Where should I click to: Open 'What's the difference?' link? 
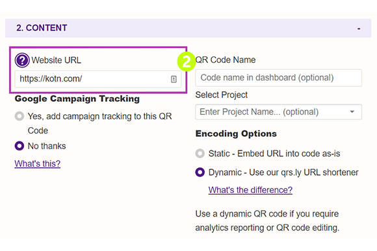point(250,190)
